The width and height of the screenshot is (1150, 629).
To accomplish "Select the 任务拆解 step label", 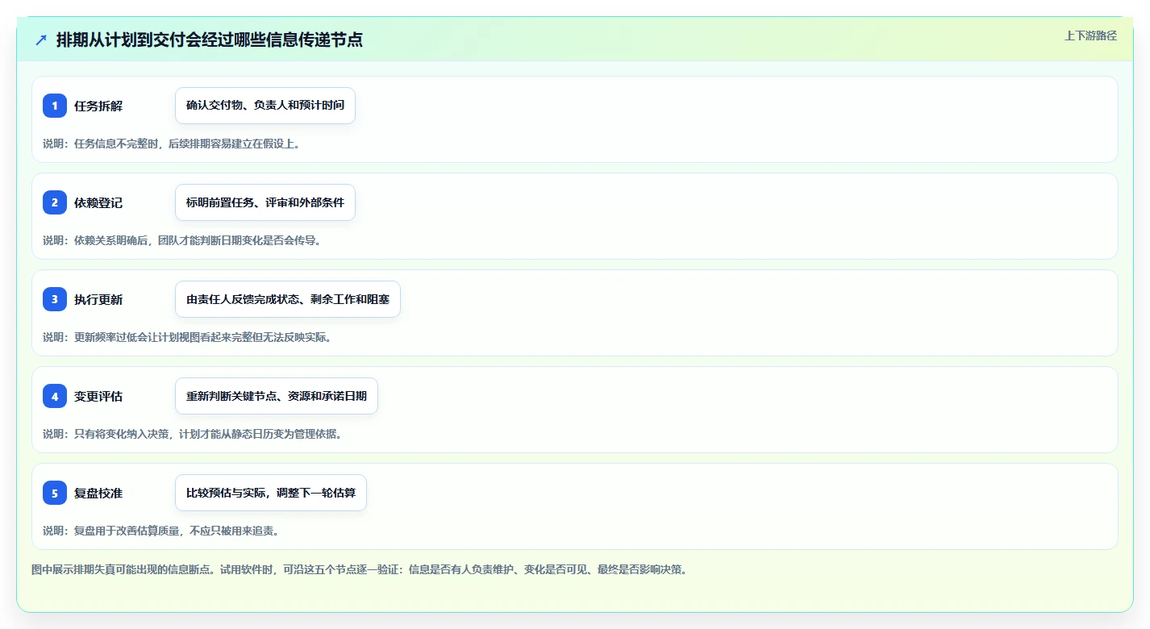I will pos(98,106).
